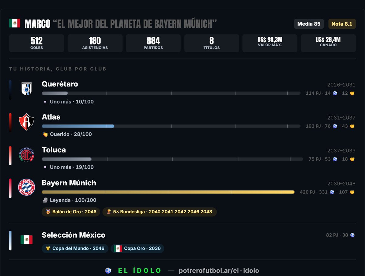Open the 5× Bundesliga titles badge
This screenshot has height=276, width=365.
159,212
